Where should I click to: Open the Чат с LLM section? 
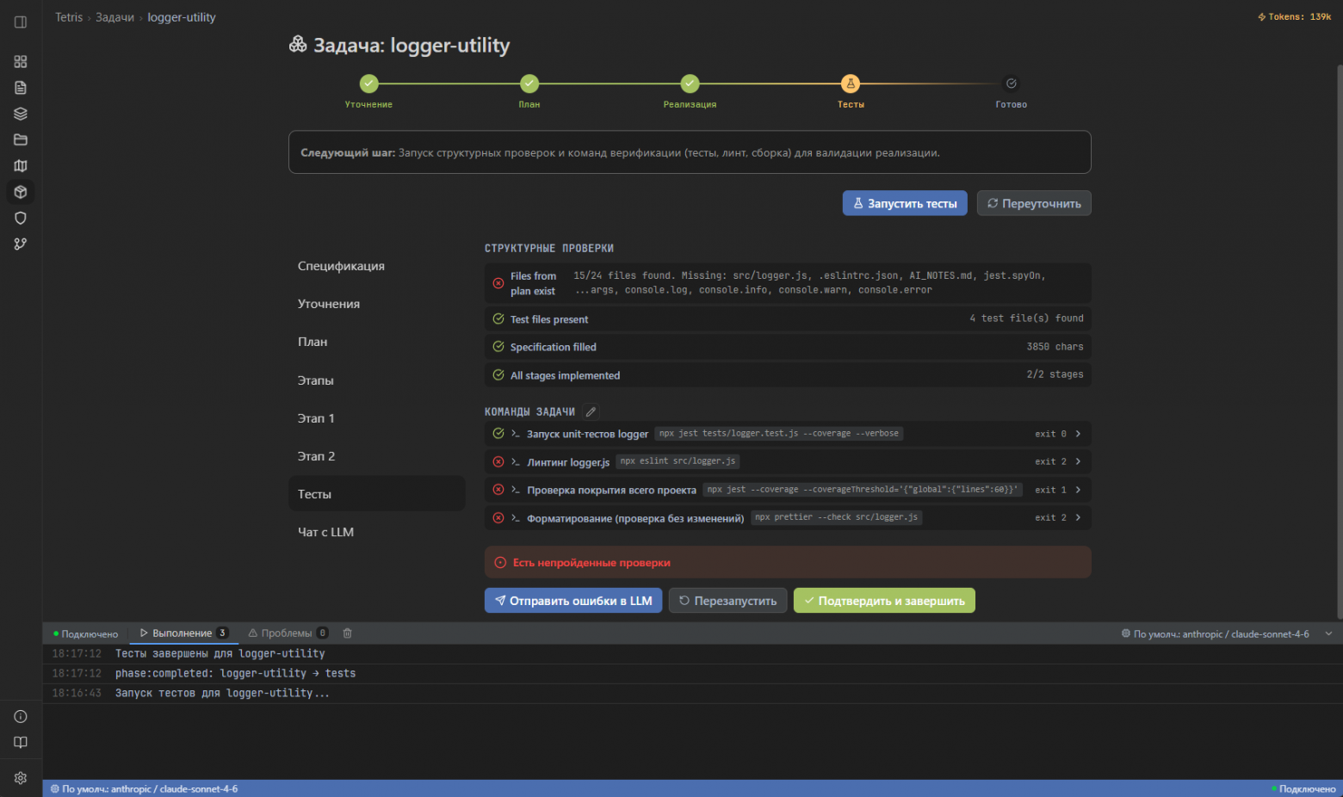[x=325, y=533]
